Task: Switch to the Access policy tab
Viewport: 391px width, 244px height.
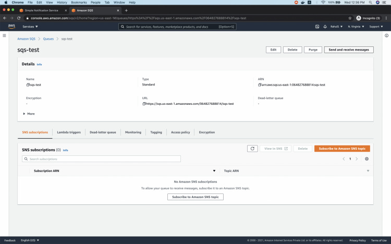Action: point(181,132)
